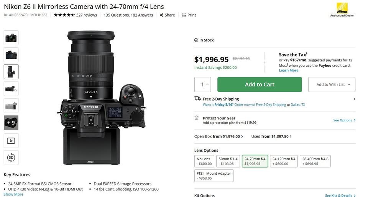Click the Nikon Authorized Dealer logo
Viewport: 368px width, 197px height.
click(x=342, y=10)
